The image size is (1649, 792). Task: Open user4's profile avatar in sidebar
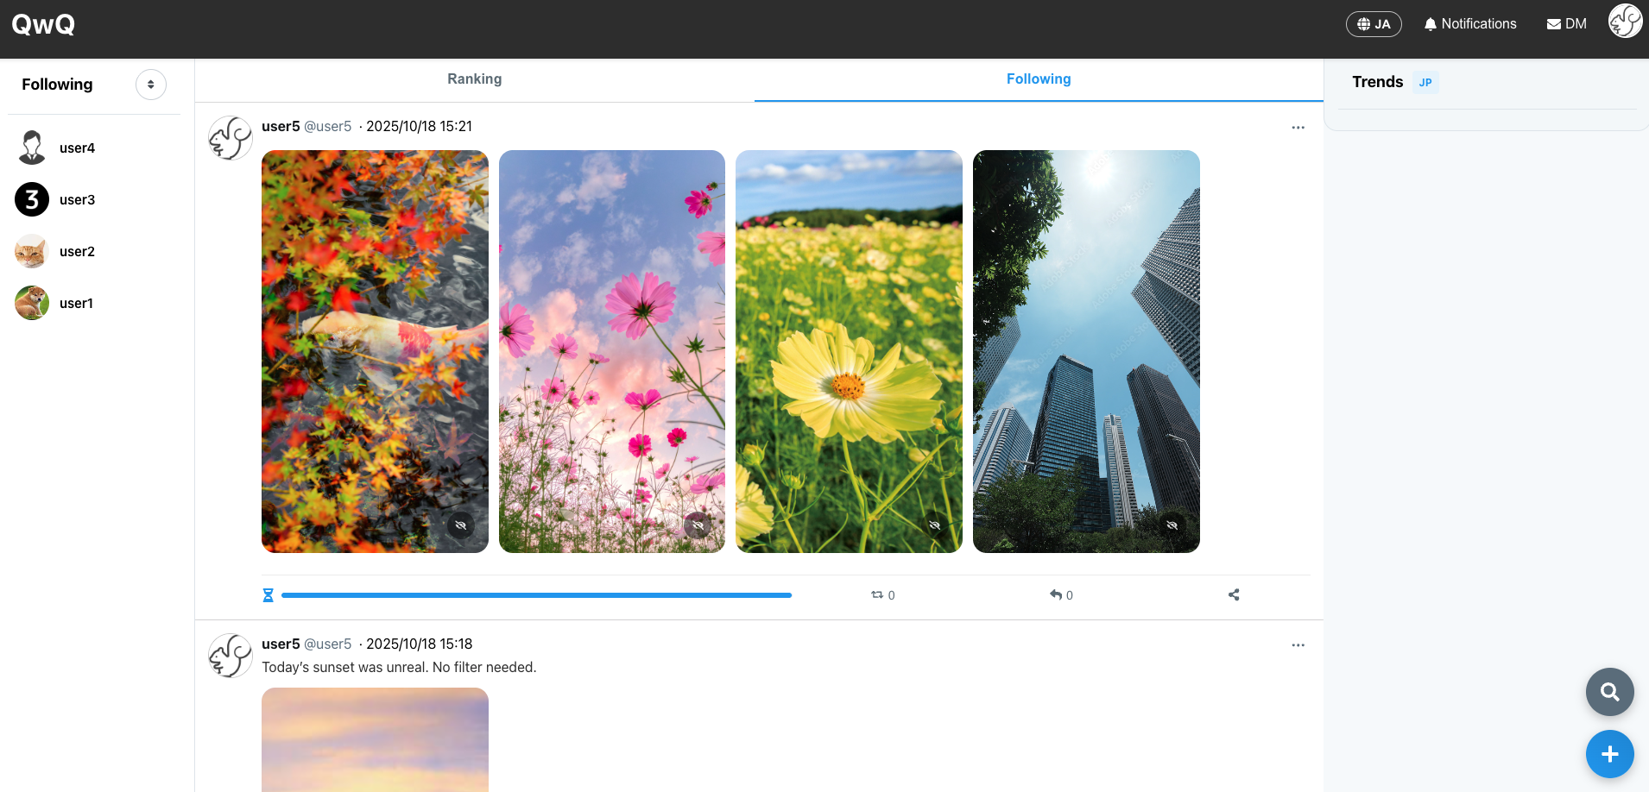(32, 148)
